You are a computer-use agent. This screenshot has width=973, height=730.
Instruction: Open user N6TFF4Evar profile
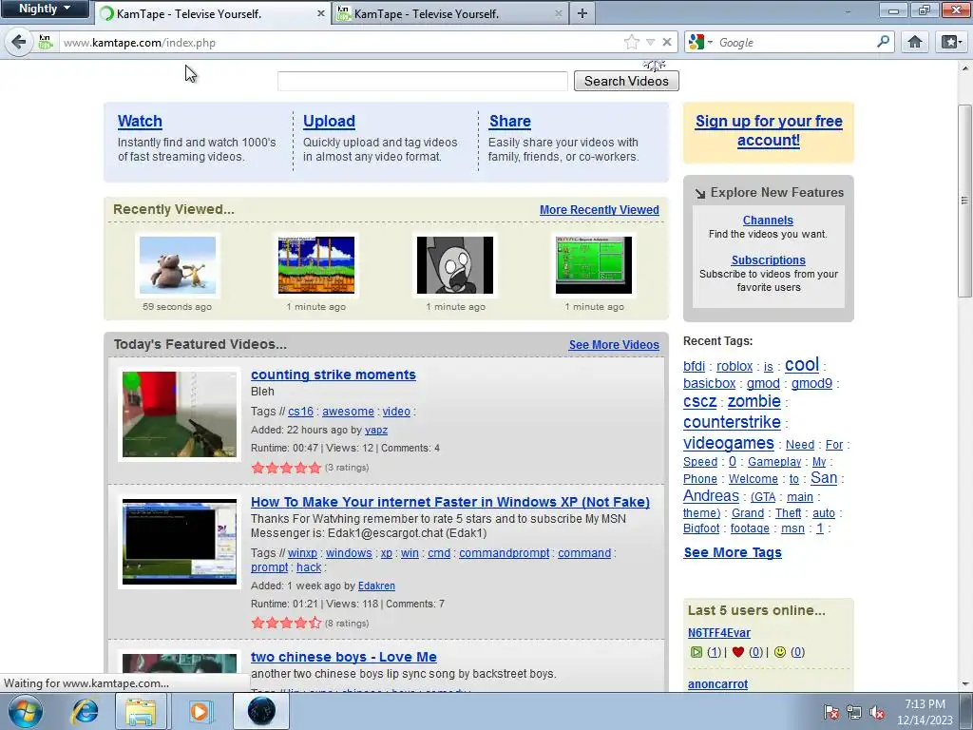pyautogui.click(x=718, y=632)
